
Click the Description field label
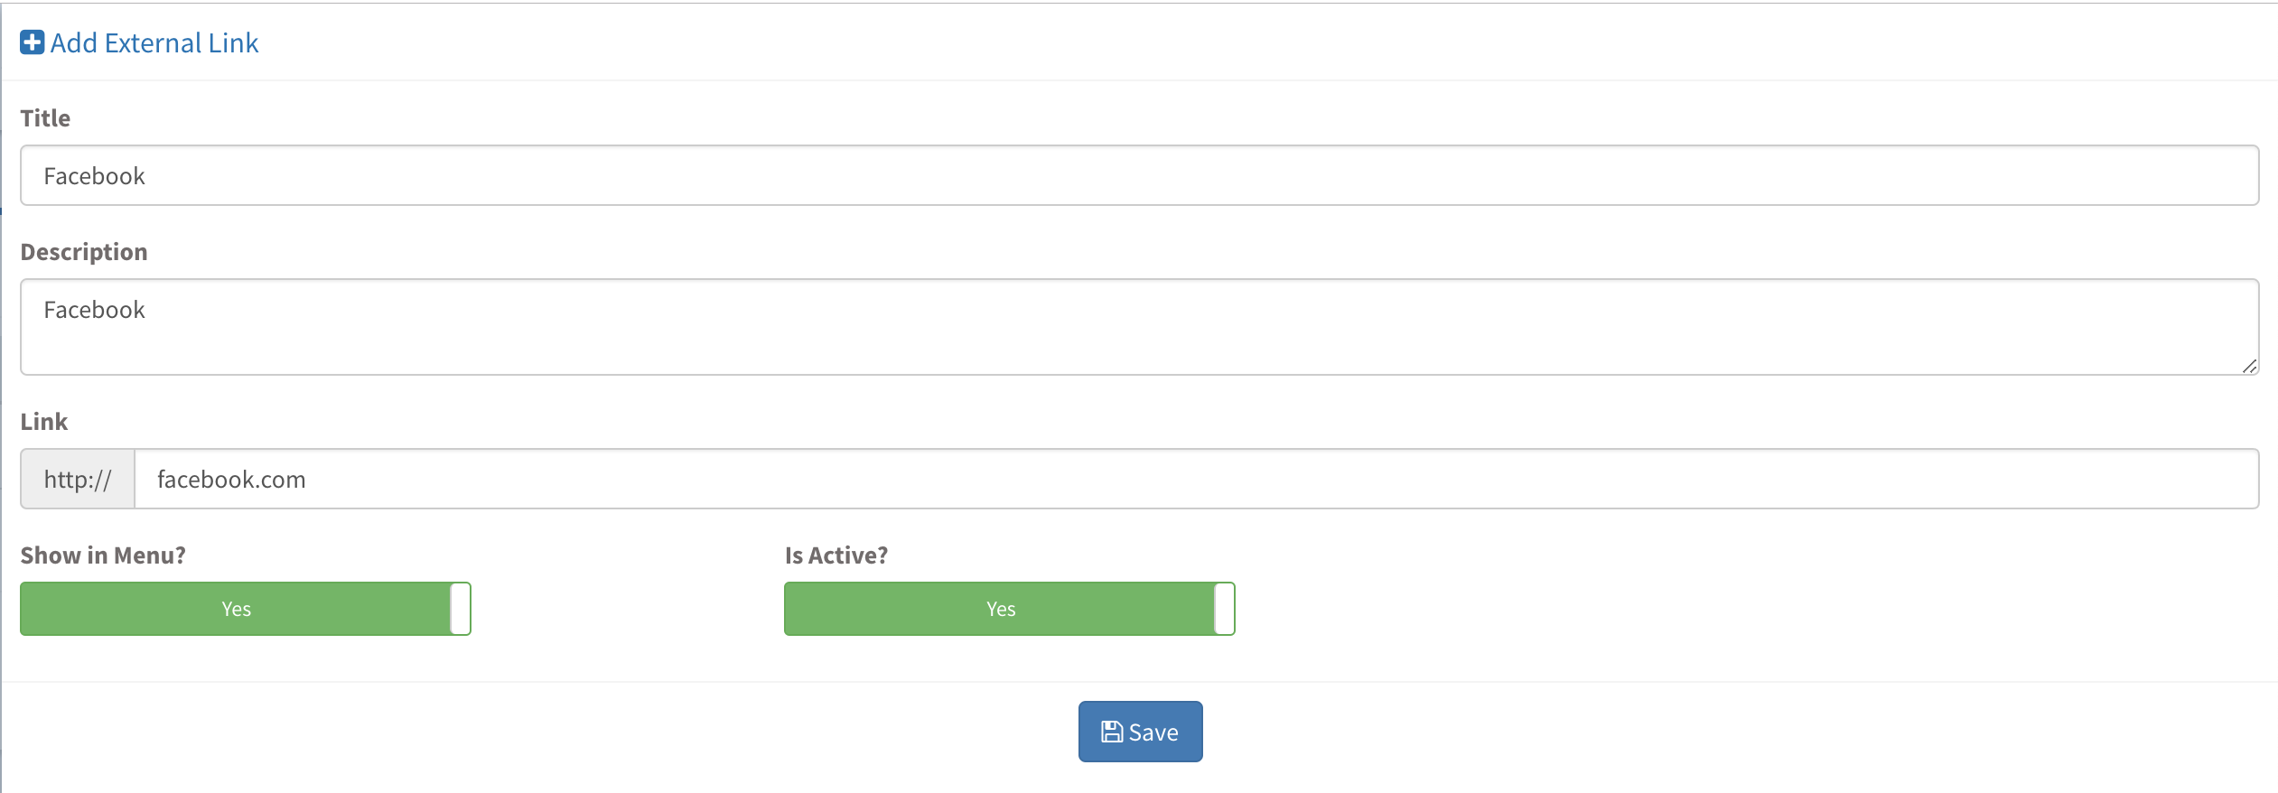coord(84,252)
